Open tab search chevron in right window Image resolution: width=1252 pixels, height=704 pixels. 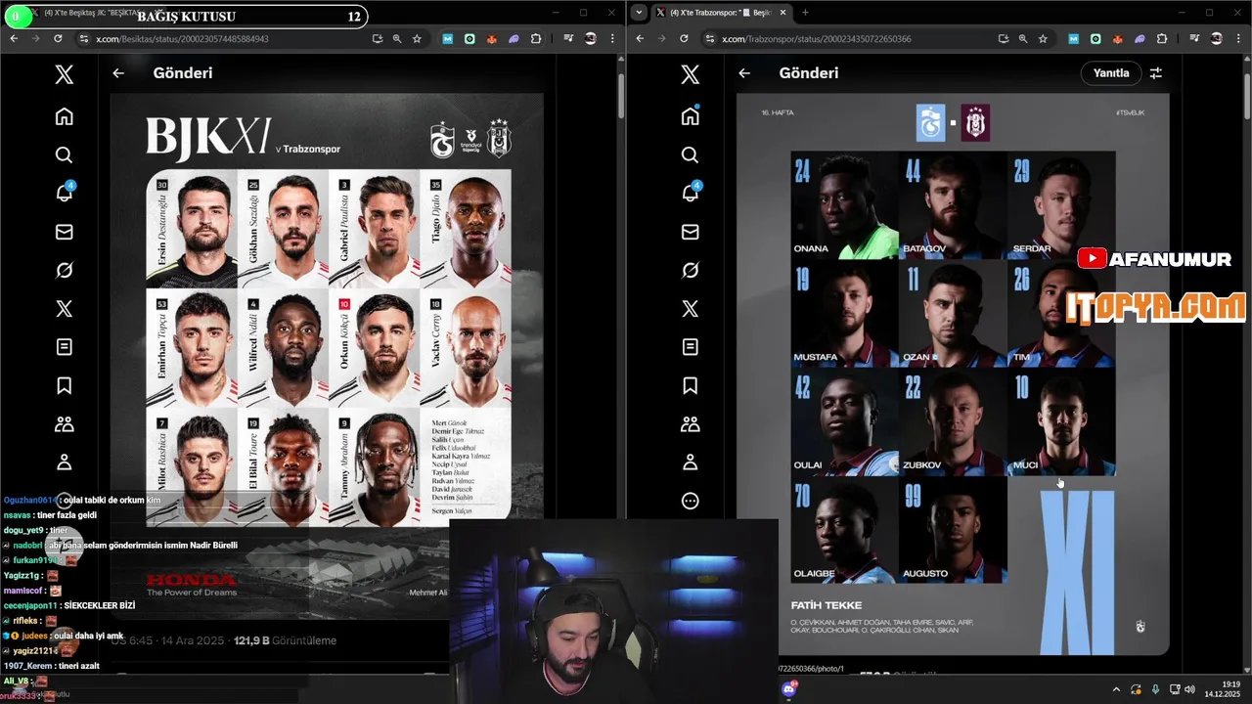click(639, 13)
